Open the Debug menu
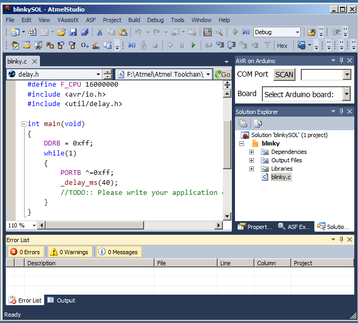This screenshot has height=323, width=358. click(x=155, y=20)
